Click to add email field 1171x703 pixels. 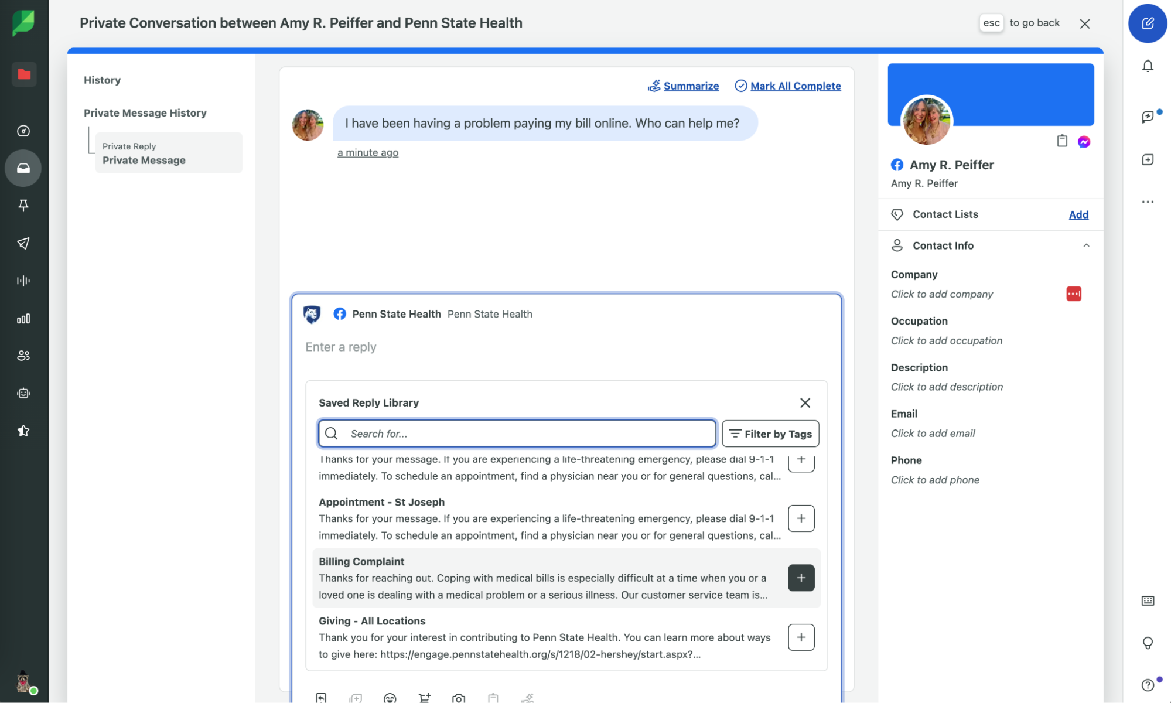coord(933,433)
